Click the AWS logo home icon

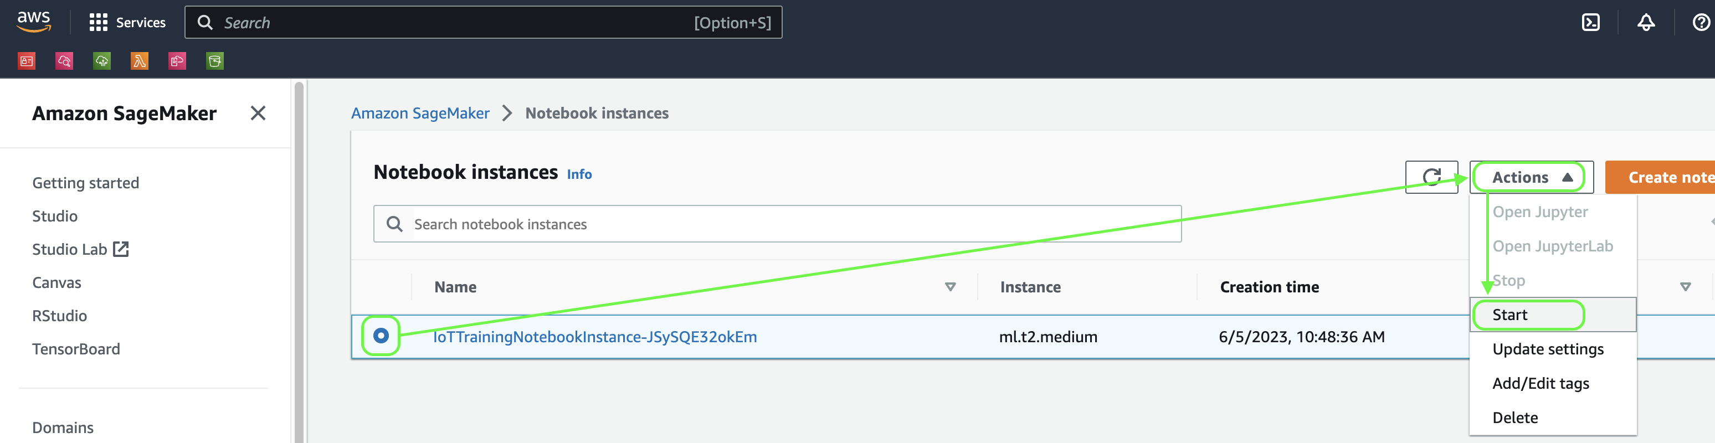(x=34, y=22)
